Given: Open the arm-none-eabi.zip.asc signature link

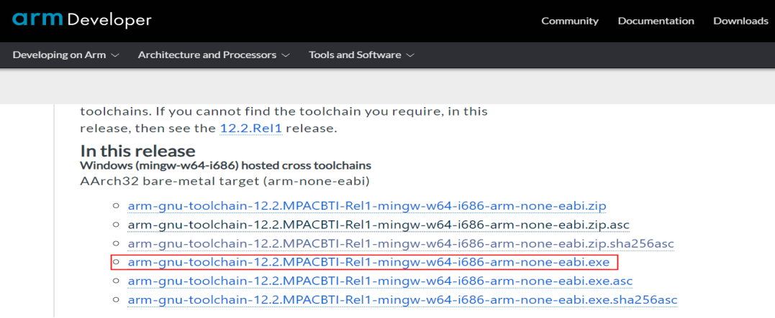Looking at the screenshot, I should click(x=379, y=225).
